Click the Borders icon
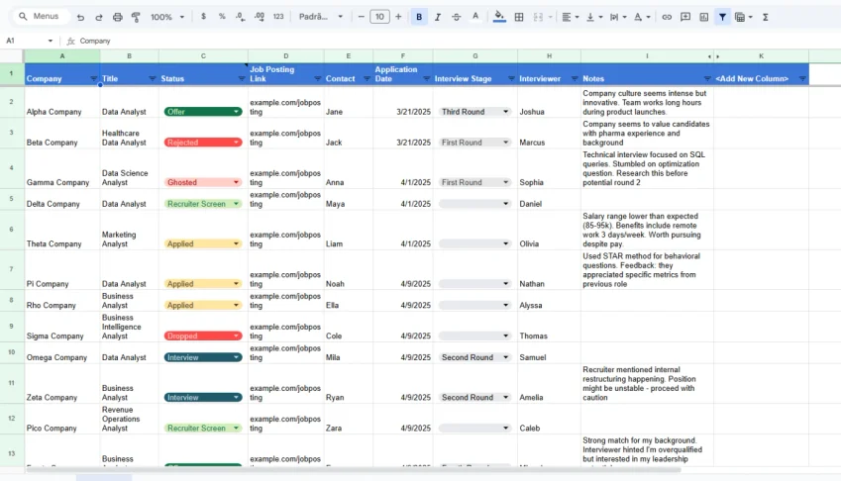Viewport: 841px width, 481px height. pyautogui.click(x=519, y=17)
